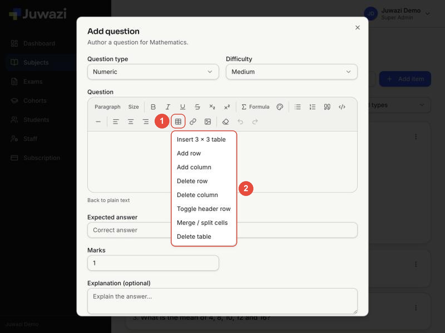Apply italic formatting

pos(168,107)
